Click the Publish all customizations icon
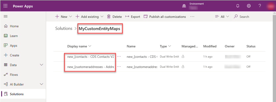The height and width of the screenshot is (102, 276). pos(146,17)
